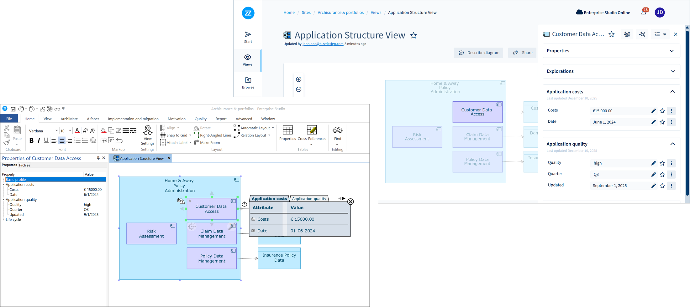Cut the selection with the scissors icon
The height and width of the screenshot is (307, 690).
coord(7,128)
